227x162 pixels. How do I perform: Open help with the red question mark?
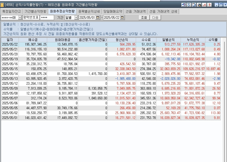tap(209, 5)
